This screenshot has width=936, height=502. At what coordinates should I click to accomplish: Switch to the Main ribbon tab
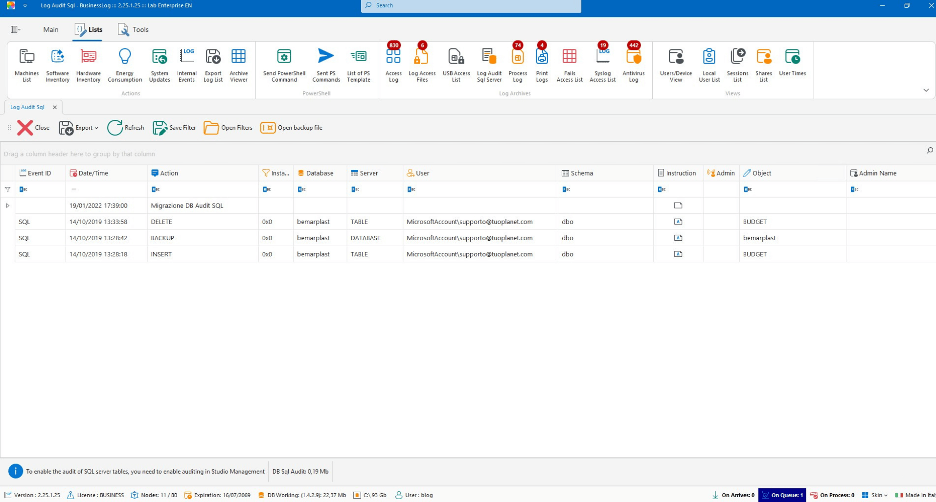pos(50,30)
